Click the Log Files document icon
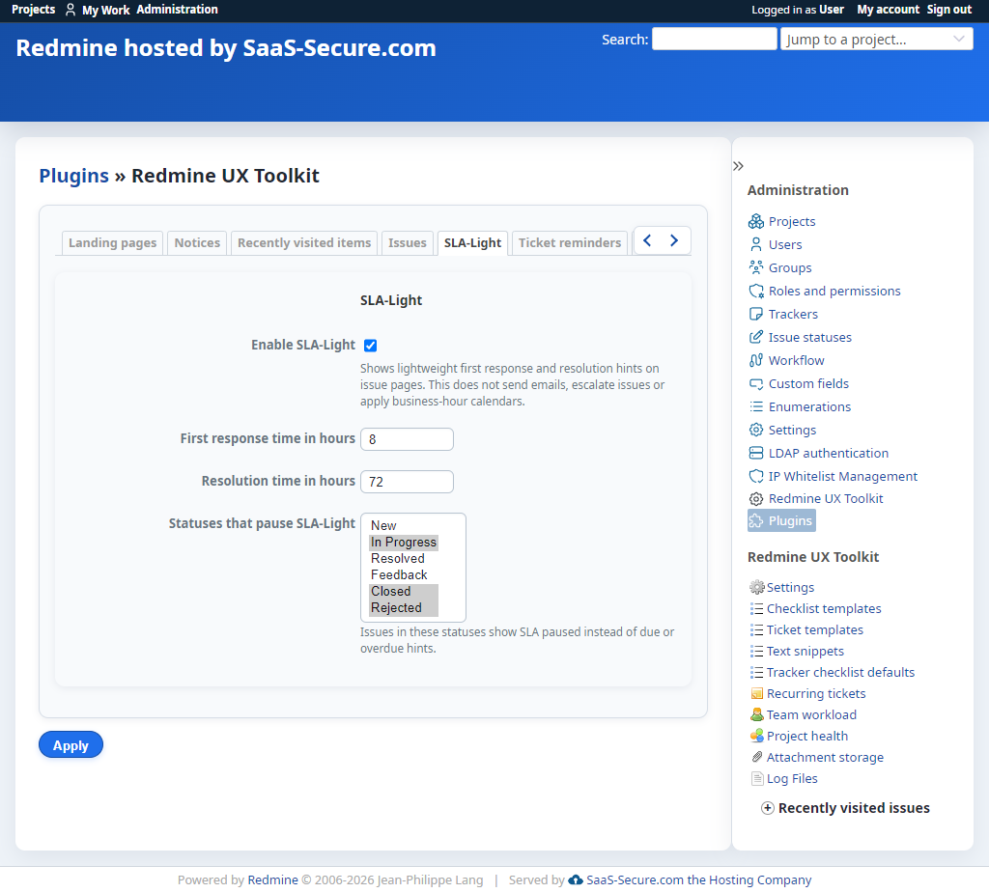Screen dimensions: 989x893 tap(757, 779)
